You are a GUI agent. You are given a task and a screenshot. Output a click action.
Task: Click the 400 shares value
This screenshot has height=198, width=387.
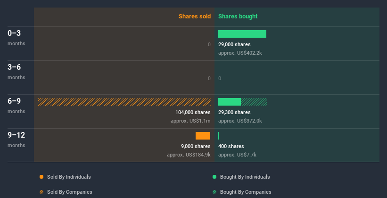[231, 147]
